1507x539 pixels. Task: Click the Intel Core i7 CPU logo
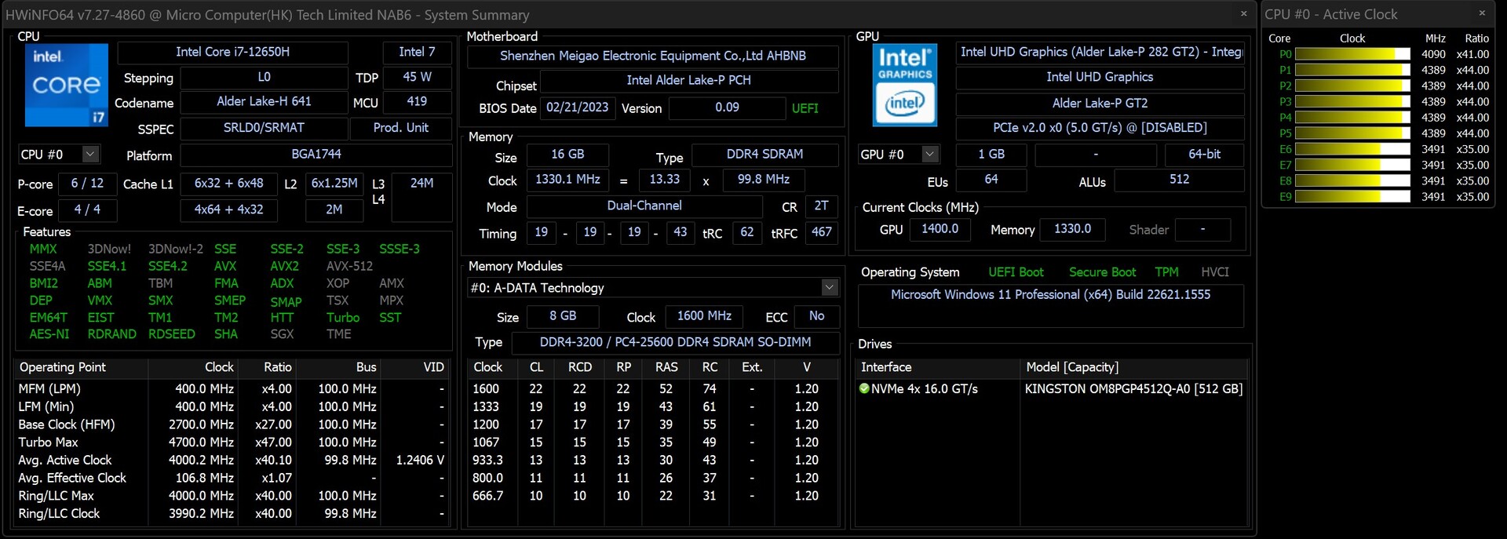[67, 85]
